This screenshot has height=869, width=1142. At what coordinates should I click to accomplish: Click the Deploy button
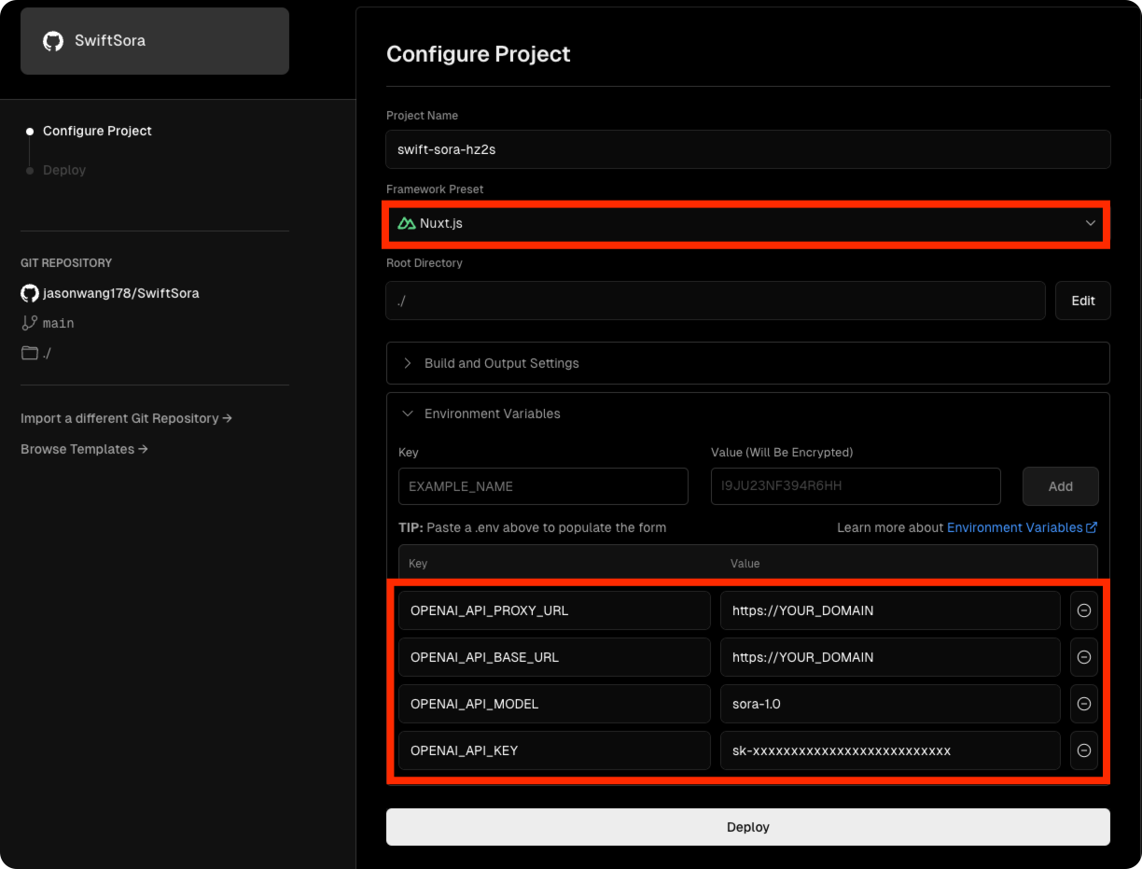[x=748, y=827]
